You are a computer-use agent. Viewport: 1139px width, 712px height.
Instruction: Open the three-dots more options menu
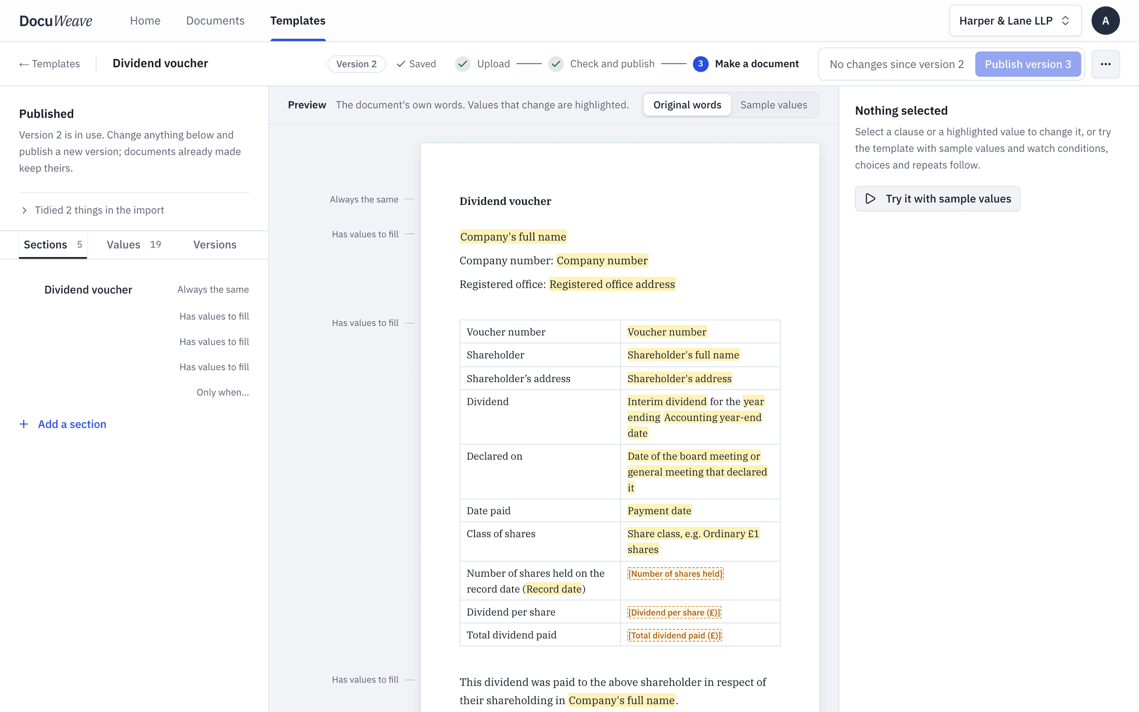click(x=1105, y=64)
